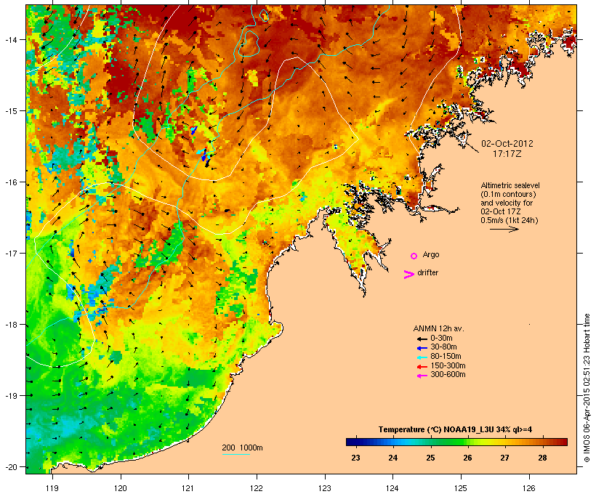The image size is (596, 494).
Task: Click the 'Argo' legend label
Action: coord(431,255)
